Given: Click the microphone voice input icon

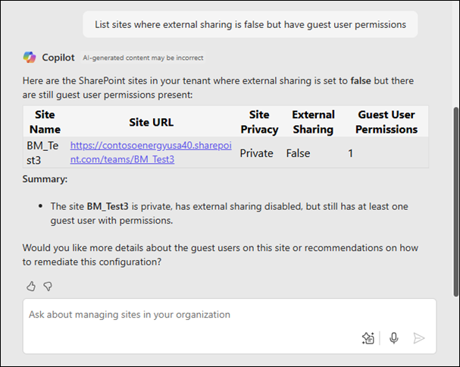Looking at the screenshot, I should 394,338.
